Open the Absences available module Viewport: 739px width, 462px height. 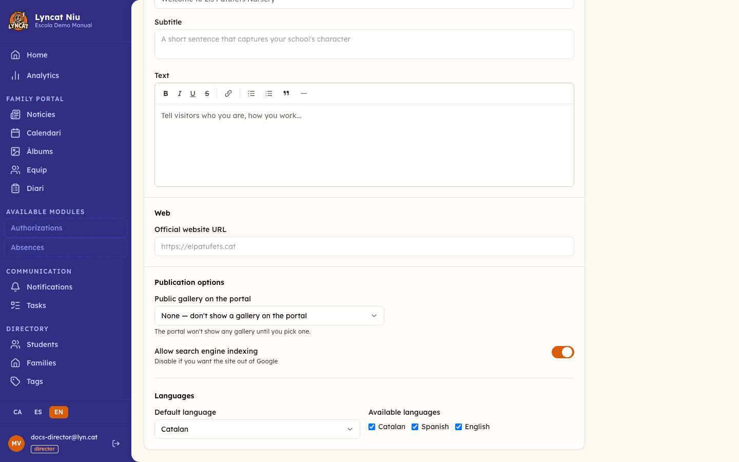coord(66,247)
